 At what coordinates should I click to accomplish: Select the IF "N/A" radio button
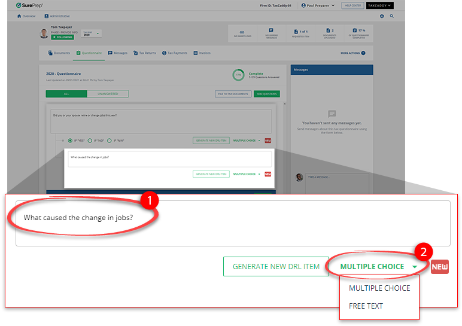coord(110,141)
